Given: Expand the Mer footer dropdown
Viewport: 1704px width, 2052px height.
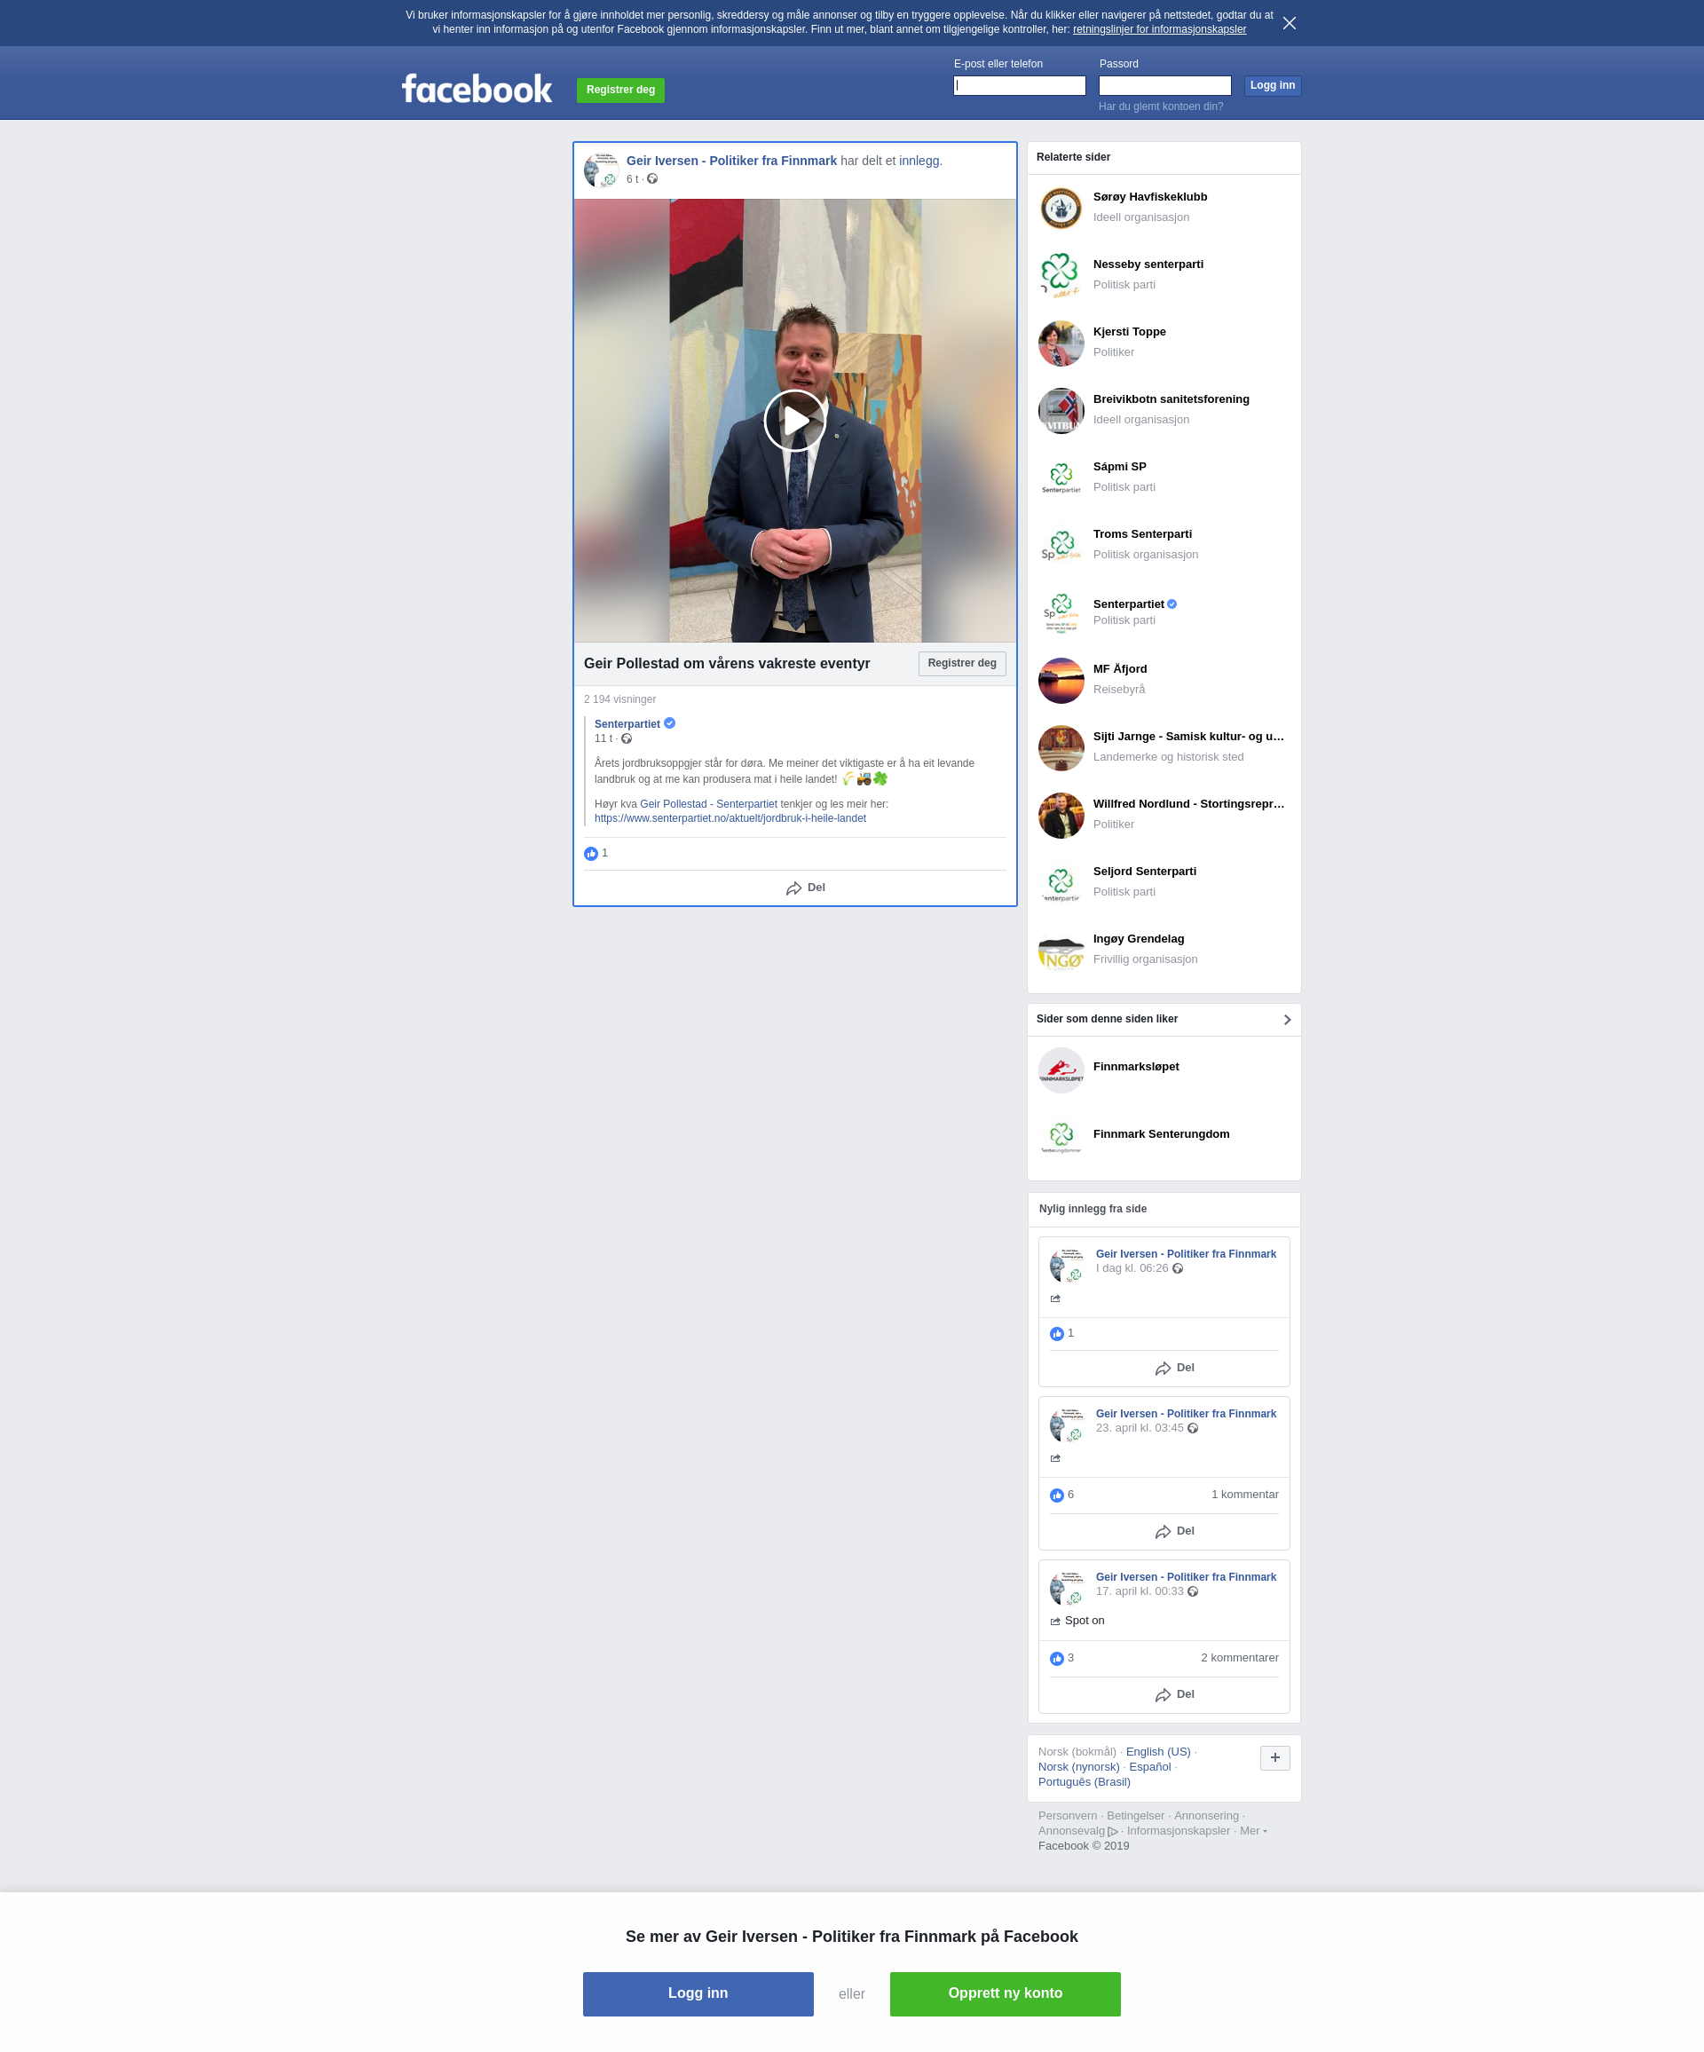Looking at the screenshot, I should click(1252, 1832).
